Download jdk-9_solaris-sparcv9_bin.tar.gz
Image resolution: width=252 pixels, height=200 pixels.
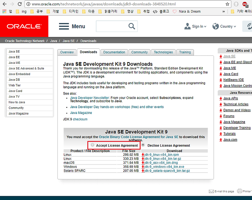(x=167, y=171)
